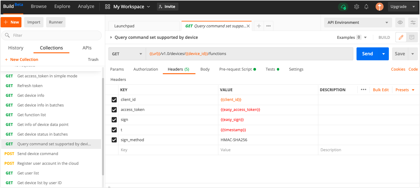Click the New Collection link
Screen dimensions: 420x188
22,59
